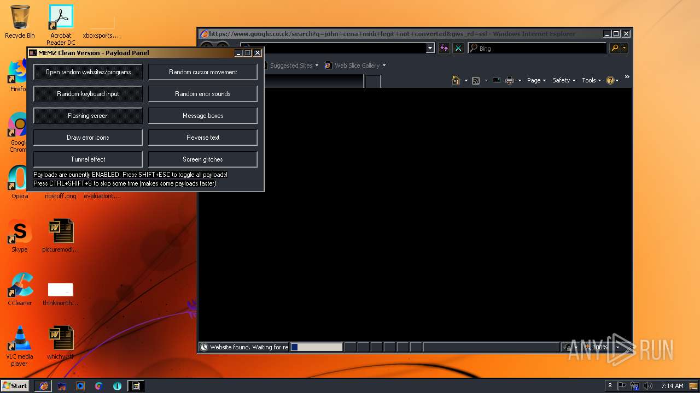Image resolution: width=700 pixels, height=393 pixels.
Task: Click the volume speaker tray icon
Action: 648,386
